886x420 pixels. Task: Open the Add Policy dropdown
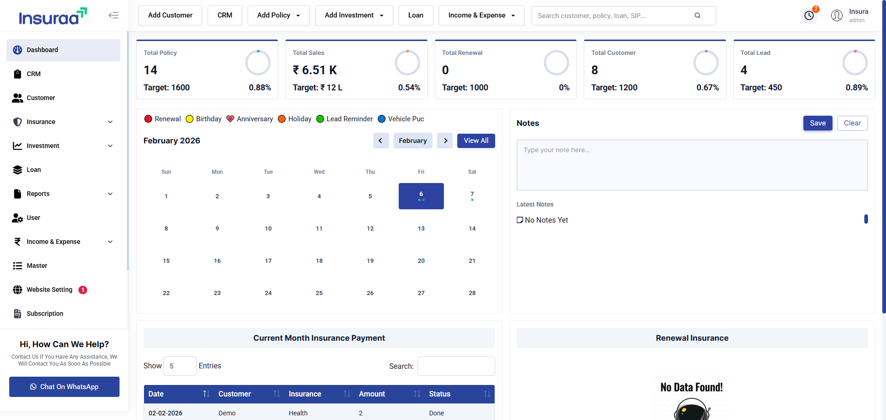[278, 15]
